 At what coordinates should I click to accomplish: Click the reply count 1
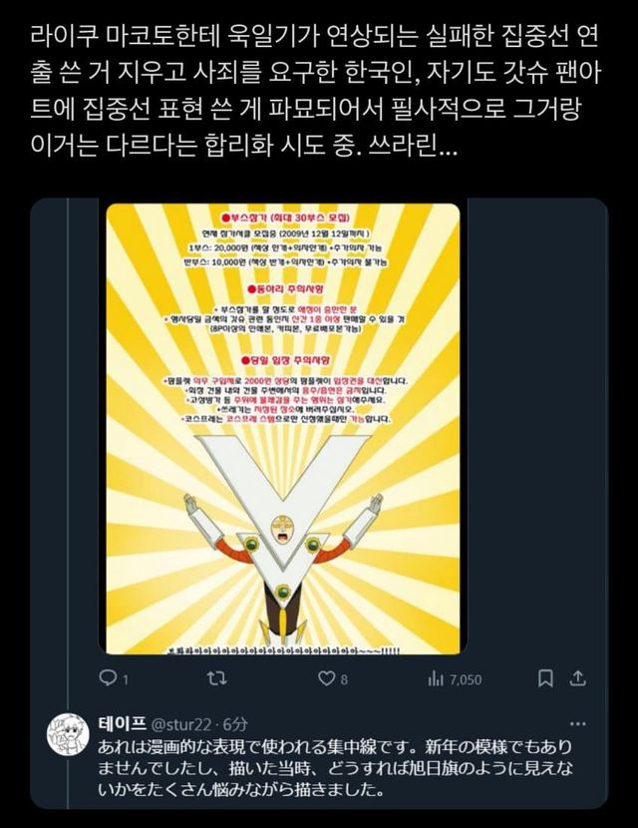pos(126,679)
